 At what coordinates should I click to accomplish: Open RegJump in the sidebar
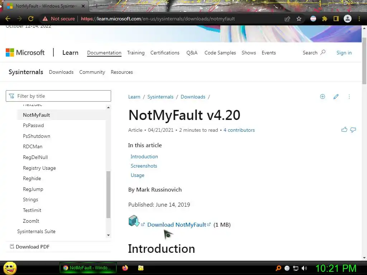(x=33, y=189)
